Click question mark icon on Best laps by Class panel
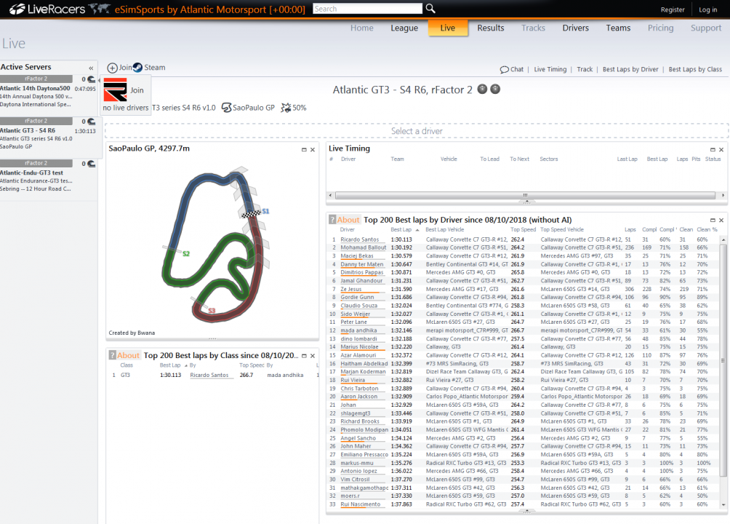Viewport: 730px width, 524px height. coord(112,355)
